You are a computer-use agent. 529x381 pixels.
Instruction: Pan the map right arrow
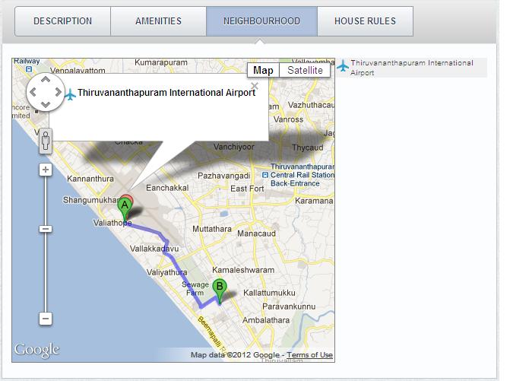(58, 92)
